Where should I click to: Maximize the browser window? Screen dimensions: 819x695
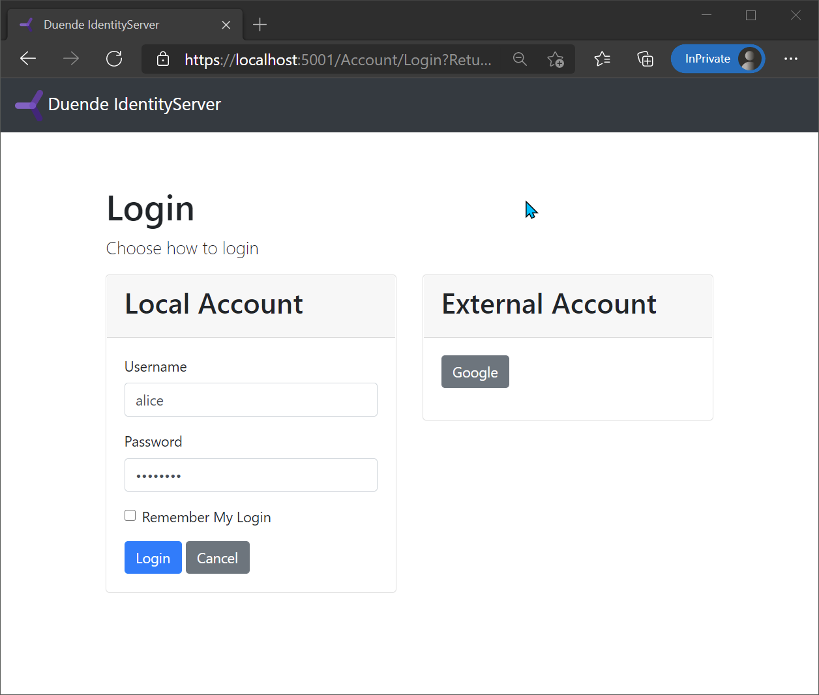tap(751, 15)
